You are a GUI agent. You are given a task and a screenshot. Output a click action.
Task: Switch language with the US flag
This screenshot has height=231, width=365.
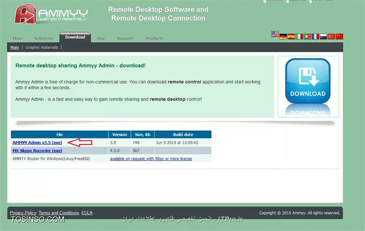coord(275,34)
